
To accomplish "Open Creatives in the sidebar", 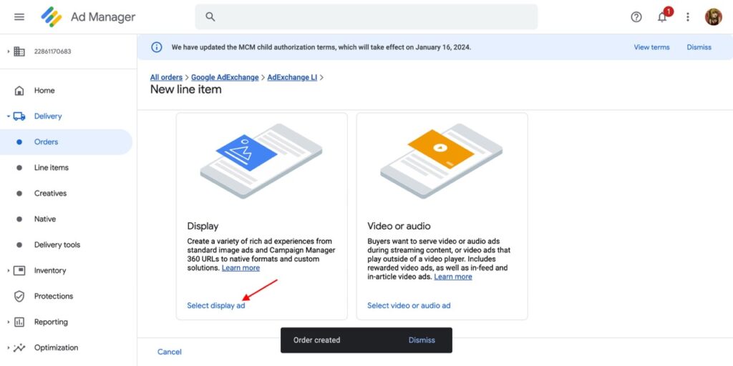I will (x=50, y=193).
